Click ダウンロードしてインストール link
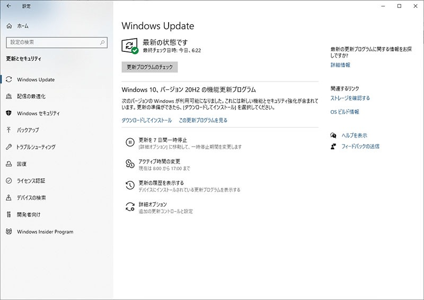The height and width of the screenshot is (300, 424). click(147, 120)
